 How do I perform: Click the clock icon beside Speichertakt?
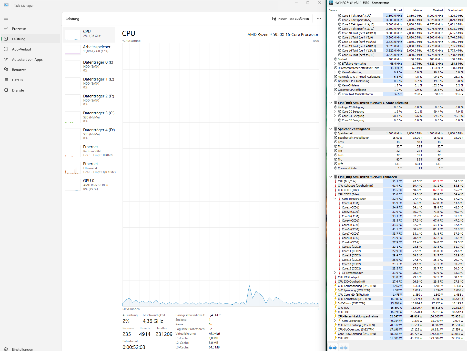tap(335, 133)
